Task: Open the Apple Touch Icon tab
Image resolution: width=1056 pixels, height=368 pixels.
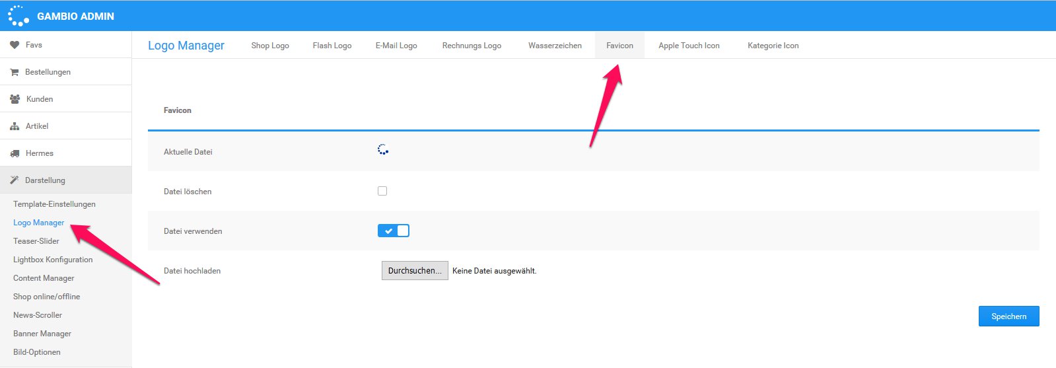Action: [x=689, y=46]
